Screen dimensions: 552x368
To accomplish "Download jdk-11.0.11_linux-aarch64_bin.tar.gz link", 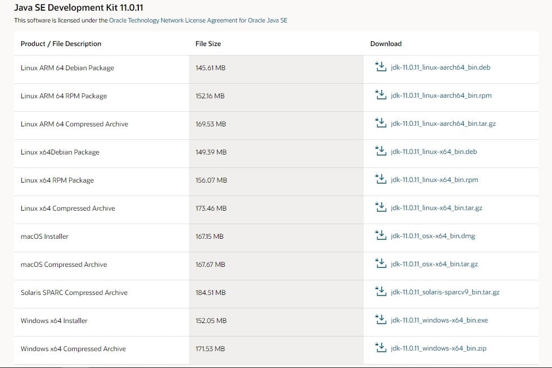I will [443, 124].
